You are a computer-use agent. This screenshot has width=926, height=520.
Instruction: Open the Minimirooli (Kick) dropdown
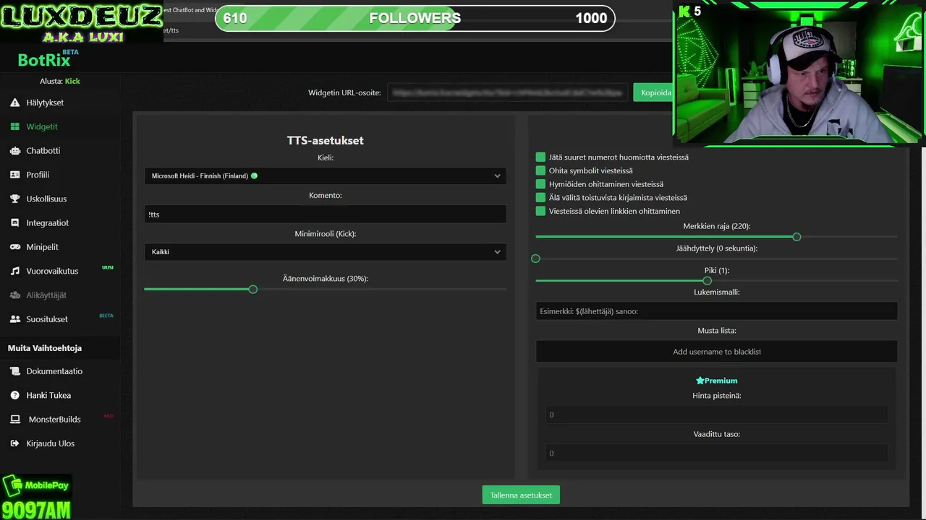coord(326,252)
